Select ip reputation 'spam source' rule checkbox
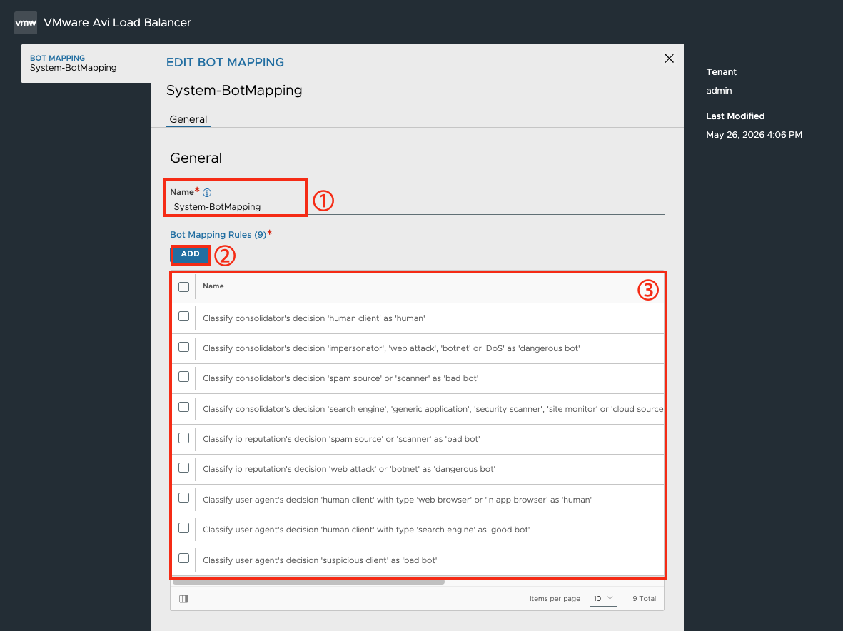 [x=184, y=438]
